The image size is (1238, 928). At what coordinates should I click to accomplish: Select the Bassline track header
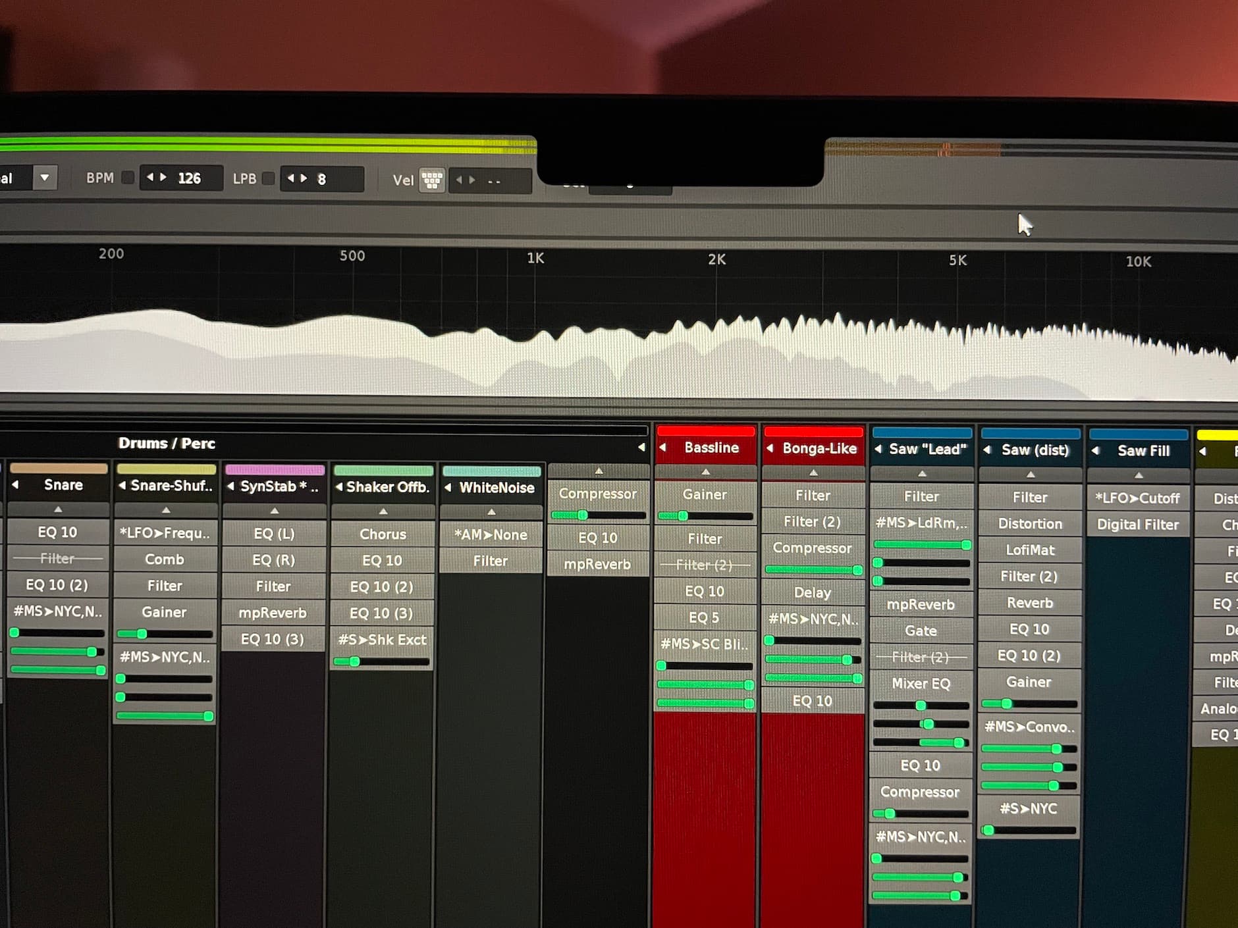coord(706,448)
